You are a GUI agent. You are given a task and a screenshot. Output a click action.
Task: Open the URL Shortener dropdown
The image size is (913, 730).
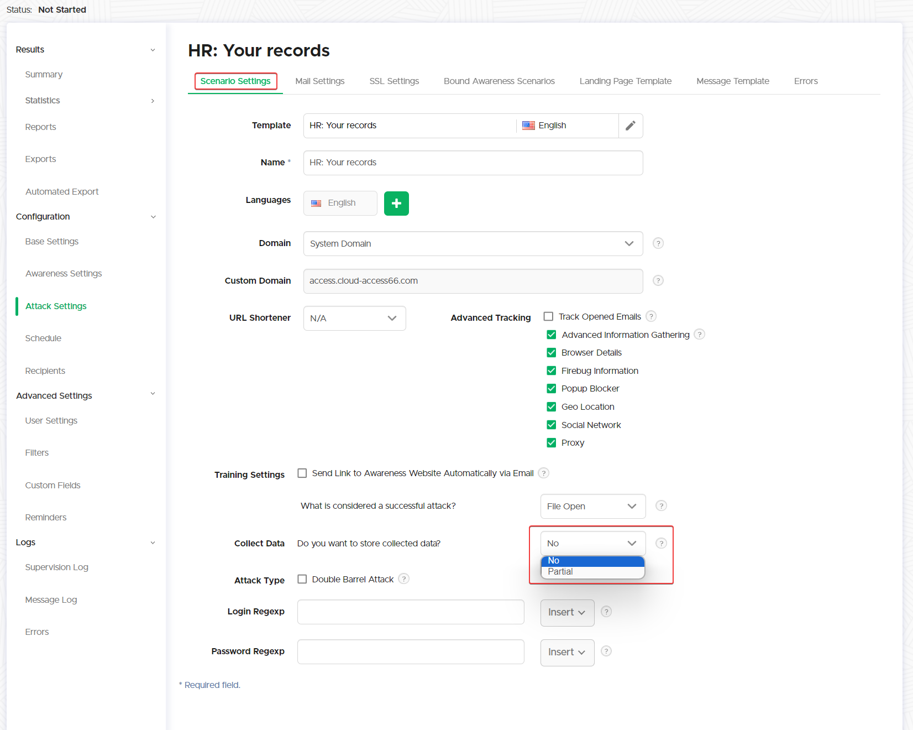354,318
